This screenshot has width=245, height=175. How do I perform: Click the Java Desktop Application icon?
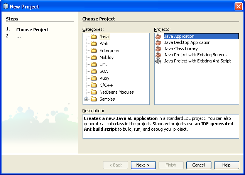[x=158, y=42]
